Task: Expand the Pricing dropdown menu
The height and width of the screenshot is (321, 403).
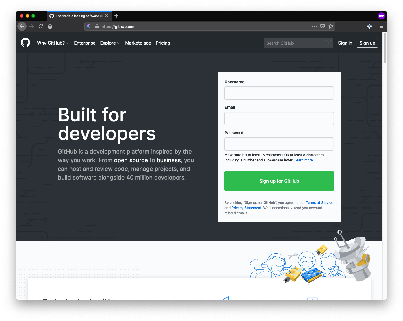Action: click(x=165, y=43)
